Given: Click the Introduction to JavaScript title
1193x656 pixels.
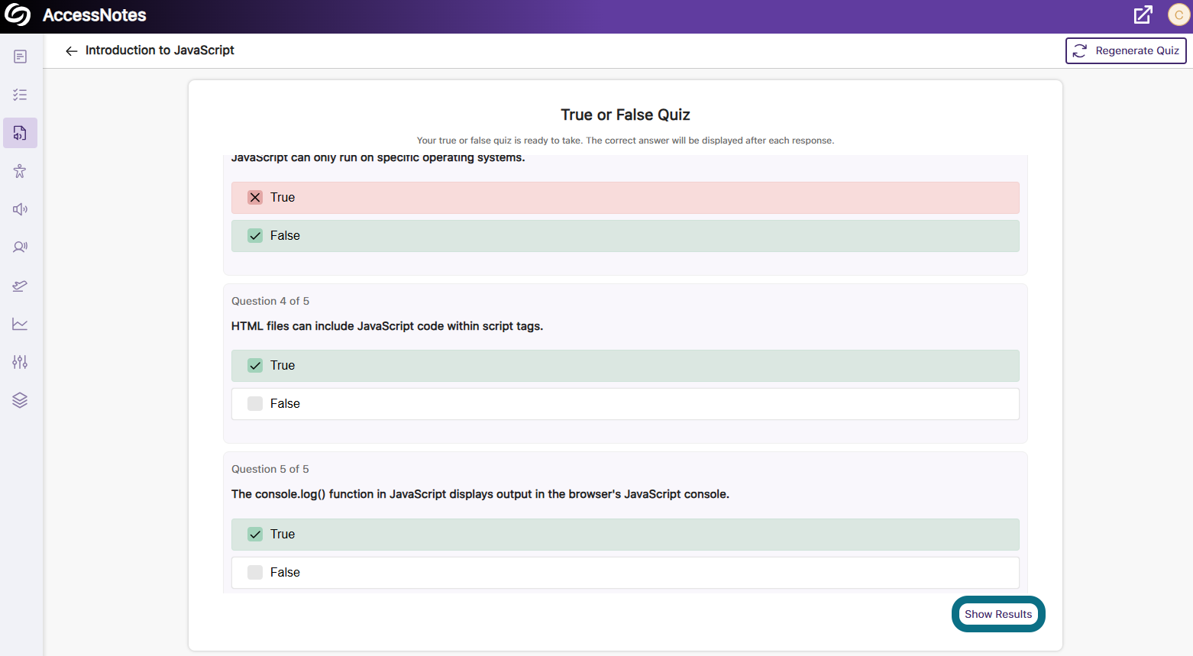Looking at the screenshot, I should point(160,50).
